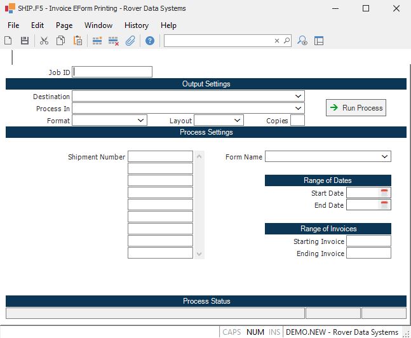The width and height of the screenshot is (411, 338).
Task: Expand the Destination dropdown
Action: (x=299, y=96)
